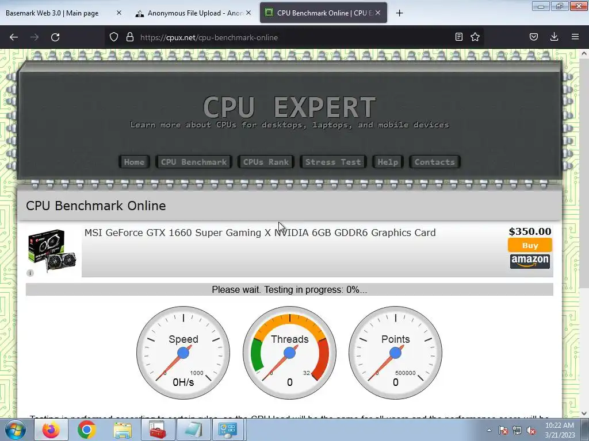
Task: Click the network tray icon
Action: [517, 430]
